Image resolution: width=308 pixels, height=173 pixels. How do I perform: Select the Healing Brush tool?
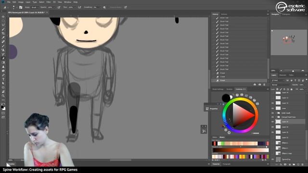pyautogui.click(x=3, y=42)
